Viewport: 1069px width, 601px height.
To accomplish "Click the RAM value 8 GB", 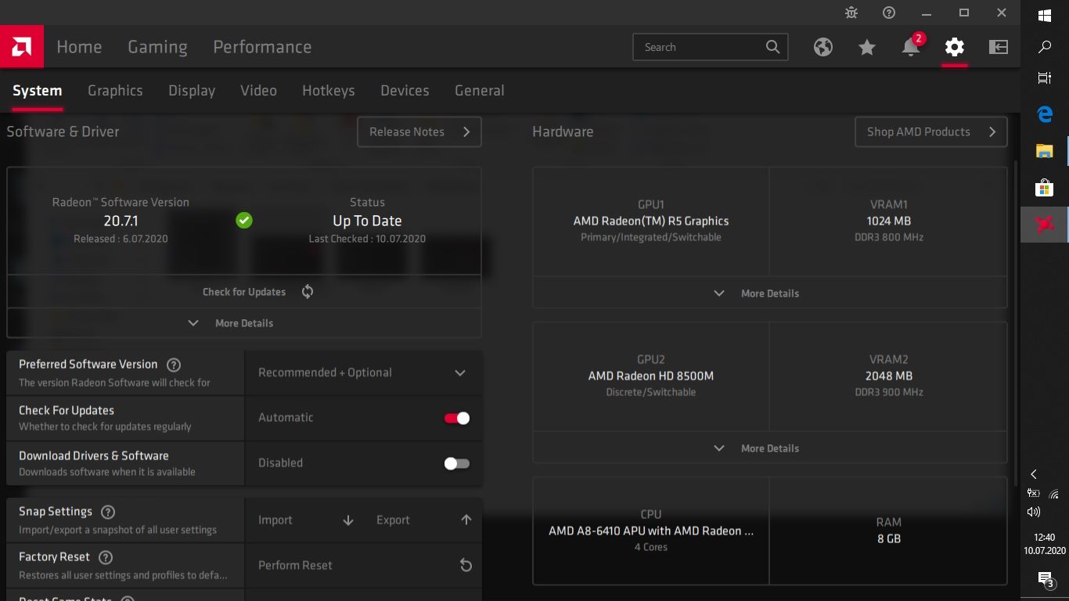I will [x=889, y=538].
